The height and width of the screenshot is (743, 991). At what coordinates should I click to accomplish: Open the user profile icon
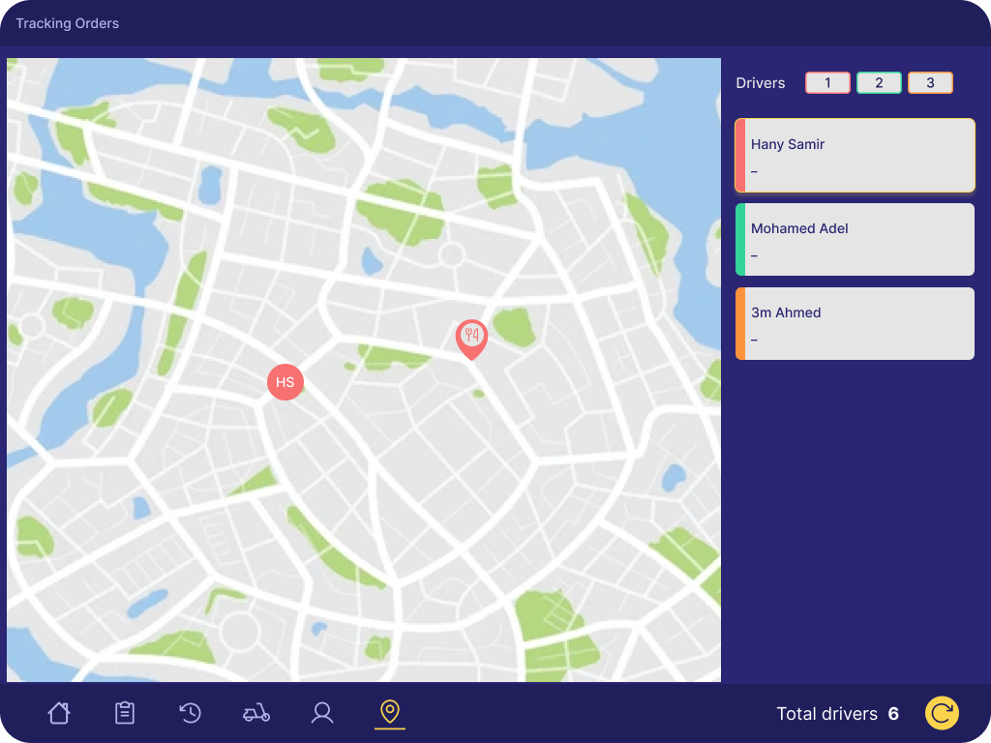coord(322,713)
